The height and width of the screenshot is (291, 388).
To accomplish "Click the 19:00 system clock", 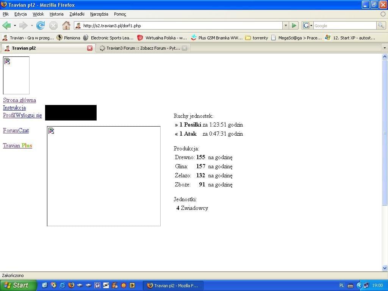I will point(378,286).
